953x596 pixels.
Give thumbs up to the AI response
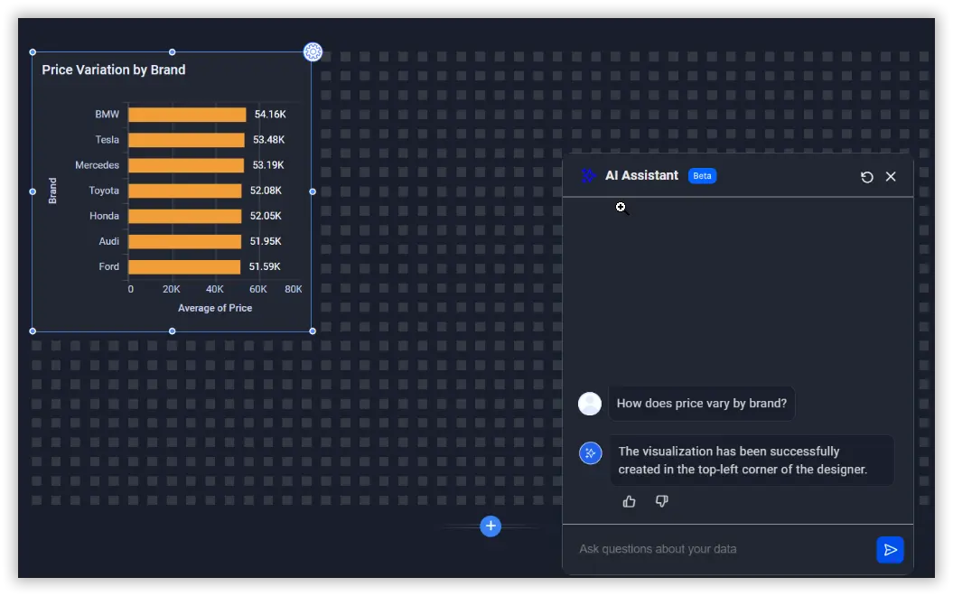coord(630,501)
